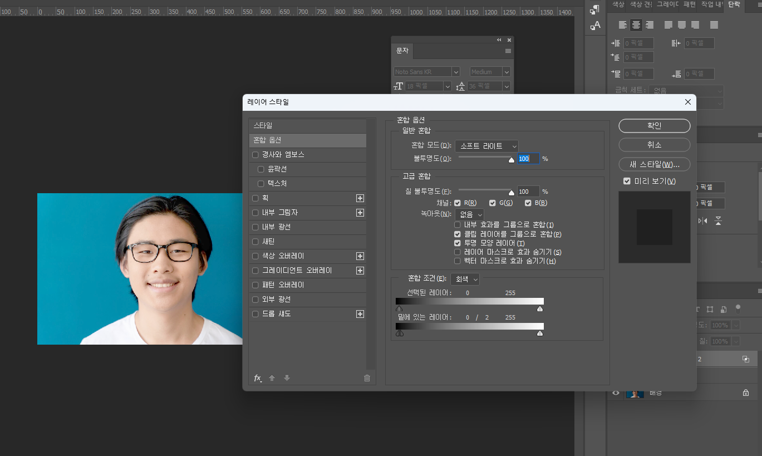Click the trash icon in Layer Style dialog
The width and height of the screenshot is (762, 456).
tap(367, 378)
